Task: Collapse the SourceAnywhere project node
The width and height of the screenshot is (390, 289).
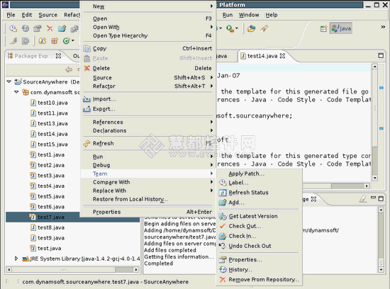Action: point(9,81)
